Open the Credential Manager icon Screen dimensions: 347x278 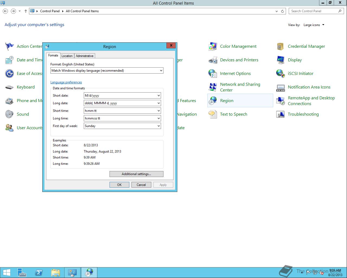click(281, 46)
